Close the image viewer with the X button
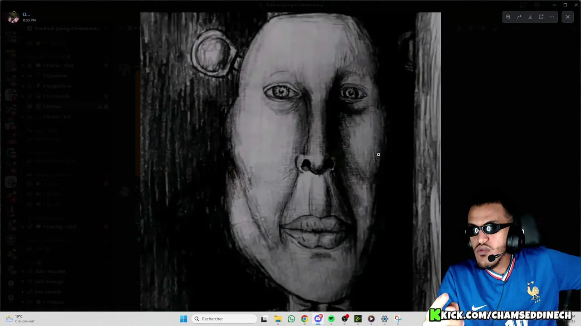581x326 pixels. pyautogui.click(x=567, y=17)
